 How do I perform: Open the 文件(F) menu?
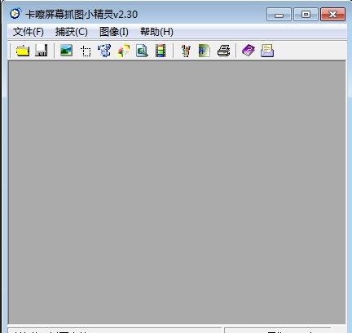coord(29,32)
